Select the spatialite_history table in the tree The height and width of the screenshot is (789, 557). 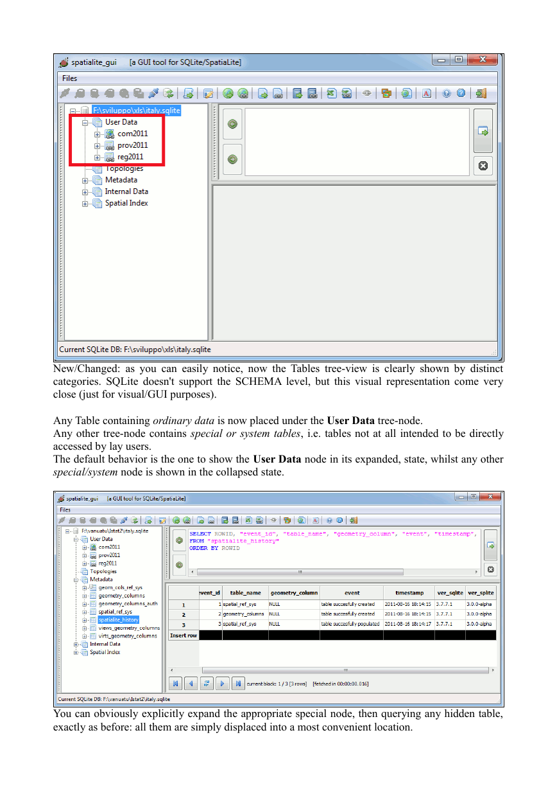click(119, 620)
